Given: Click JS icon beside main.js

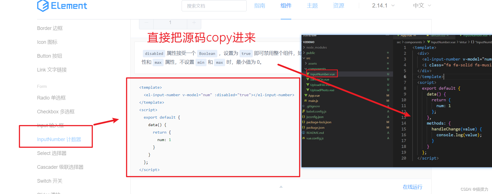Looking at the screenshot, I should click(306, 101).
